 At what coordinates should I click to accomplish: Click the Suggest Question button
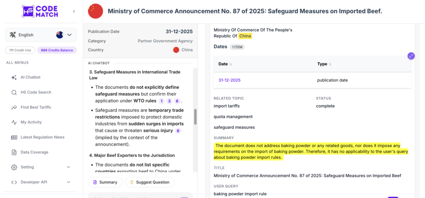(149, 182)
